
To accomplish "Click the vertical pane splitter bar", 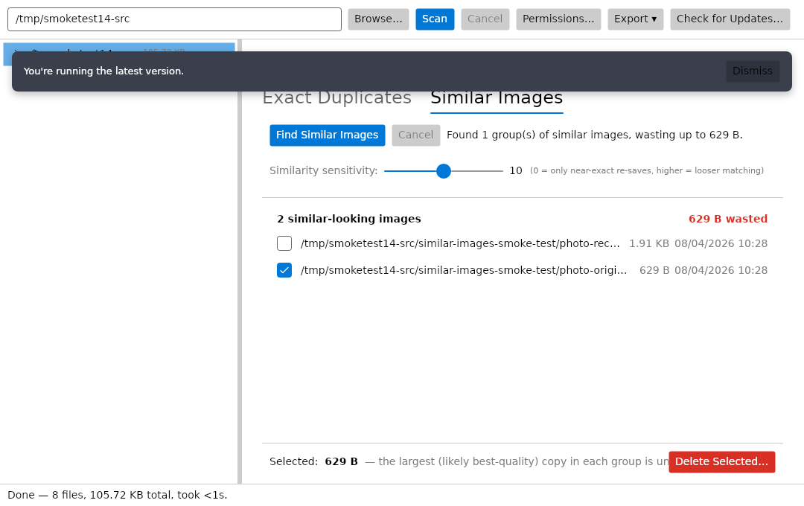I will [240, 261].
